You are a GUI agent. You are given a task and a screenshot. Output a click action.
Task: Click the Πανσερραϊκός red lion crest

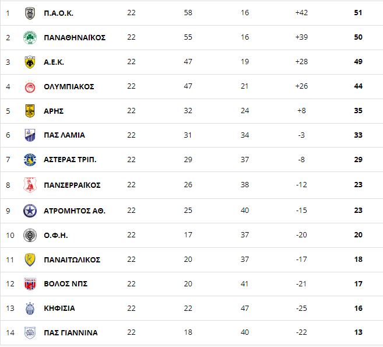click(30, 185)
